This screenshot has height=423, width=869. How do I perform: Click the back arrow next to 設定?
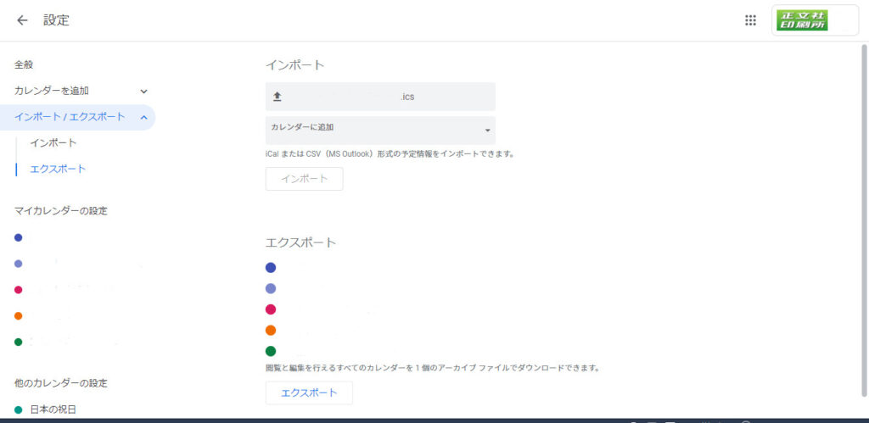click(x=22, y=20)
